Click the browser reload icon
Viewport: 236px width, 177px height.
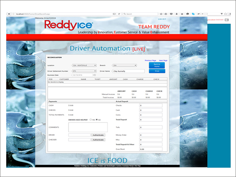pos(119,14)
